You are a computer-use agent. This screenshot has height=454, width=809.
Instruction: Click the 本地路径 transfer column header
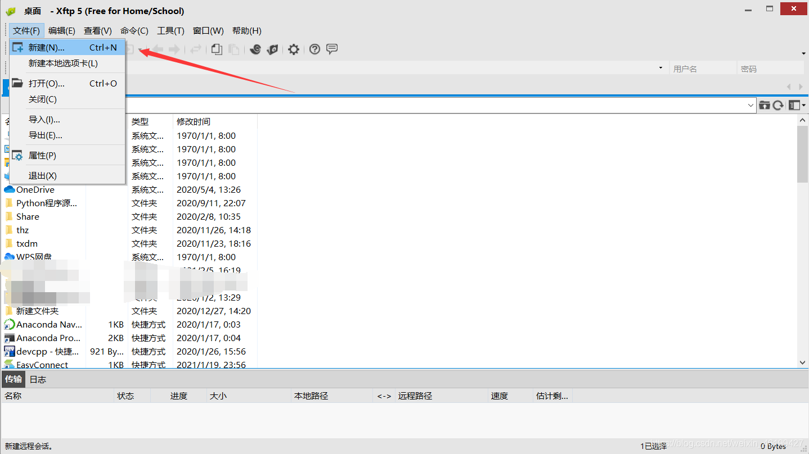(x=332, y=396)
